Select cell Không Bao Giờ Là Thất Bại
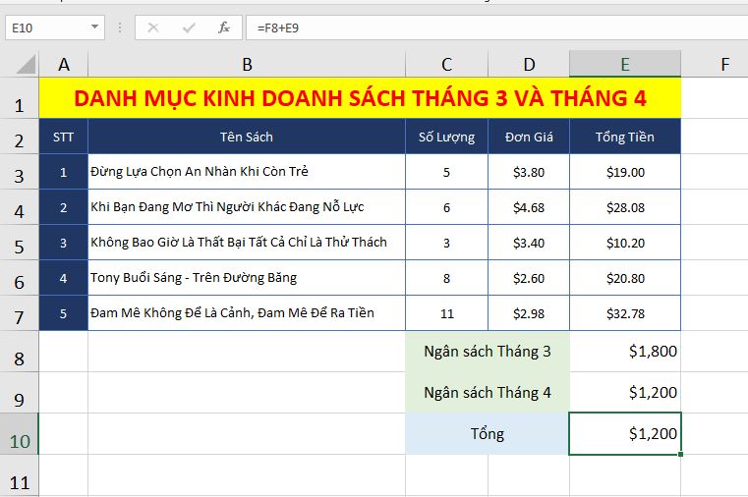This screenshot has height=497, width=748. point(247,242)
